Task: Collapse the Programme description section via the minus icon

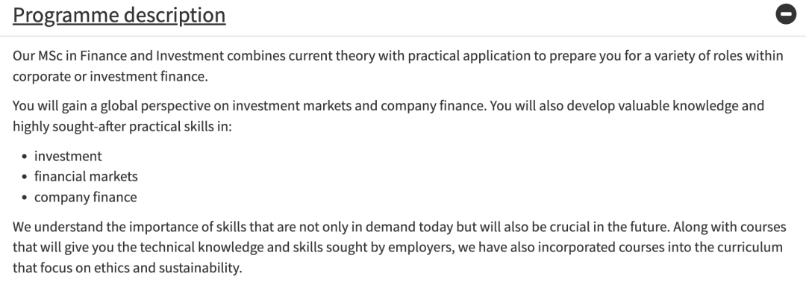Action: 786,14
